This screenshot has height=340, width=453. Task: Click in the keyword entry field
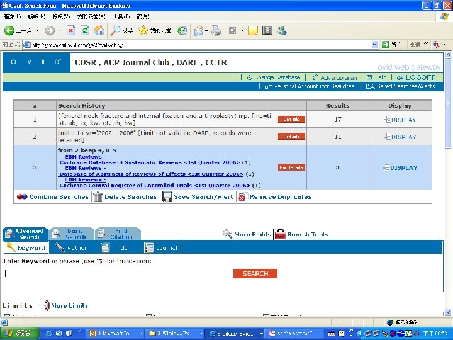(x=84, y=273)
